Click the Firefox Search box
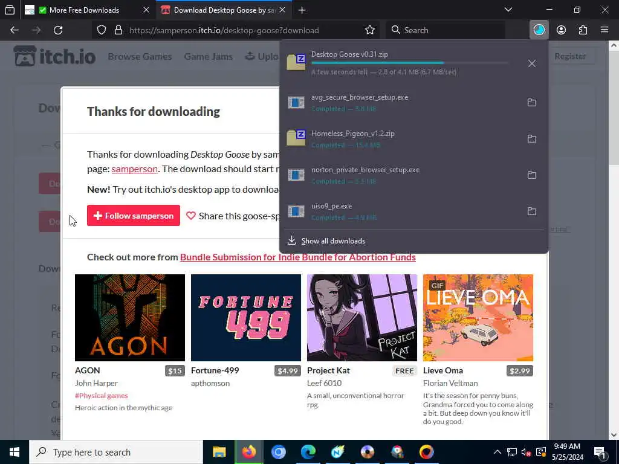 (x=446, y=30)
